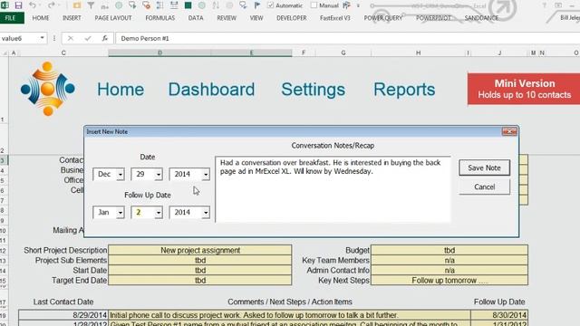Select the column H header
The image size is (580, 326).
tap(418, 53)
